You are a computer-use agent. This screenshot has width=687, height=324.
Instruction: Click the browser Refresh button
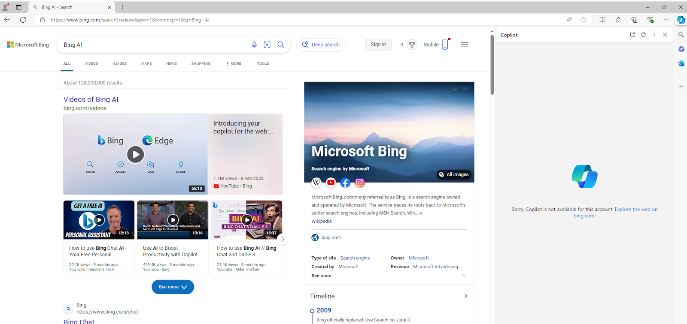click(23, 20)
